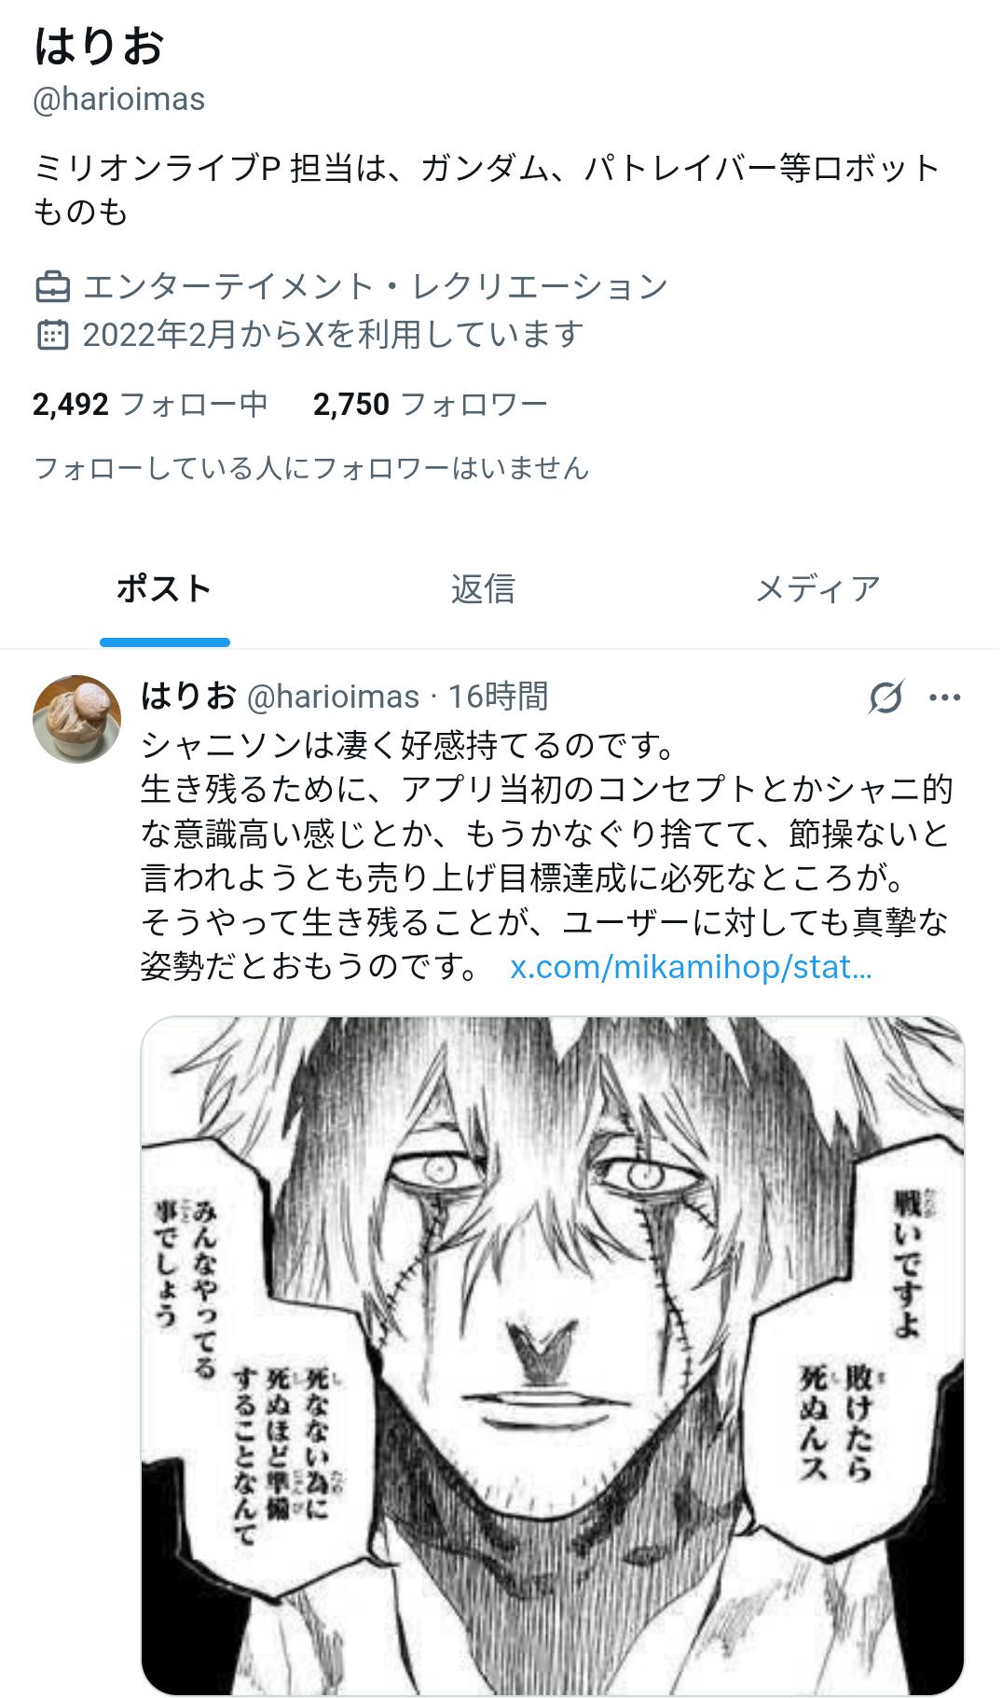Click the エンターテイメント・レクリエーション category label
The image size is (1002, 1698).
[375, 287]
